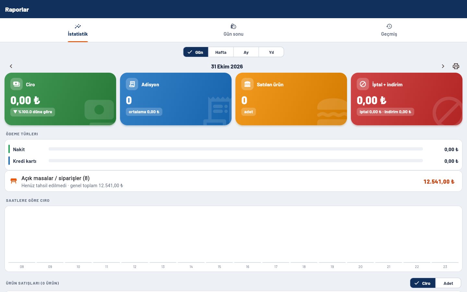Click the Satılan ürün burger icon

coord(247,84)
